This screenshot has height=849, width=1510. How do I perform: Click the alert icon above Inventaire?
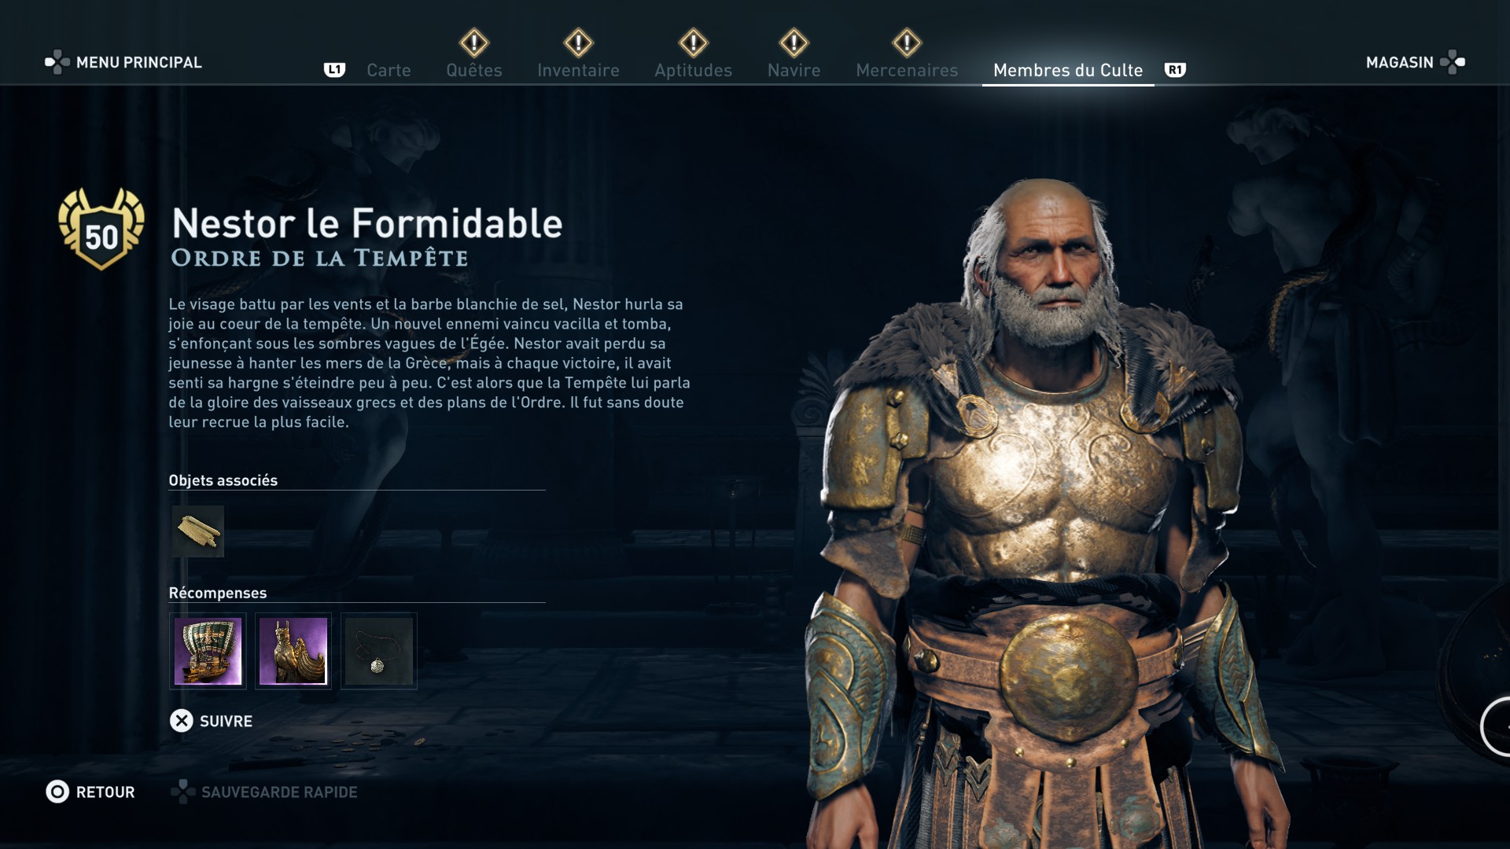[578, 42]
